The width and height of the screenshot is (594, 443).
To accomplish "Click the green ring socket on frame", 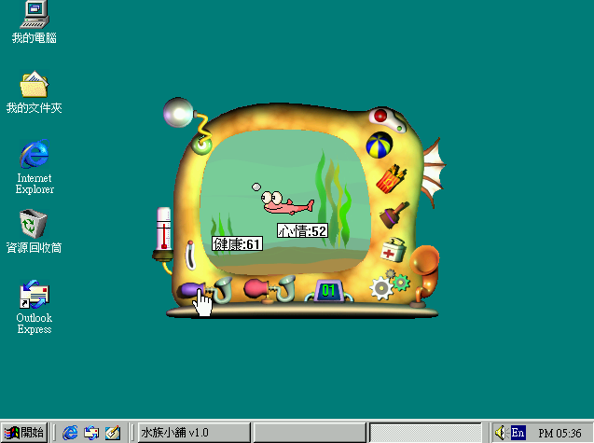I will [201, 145].
